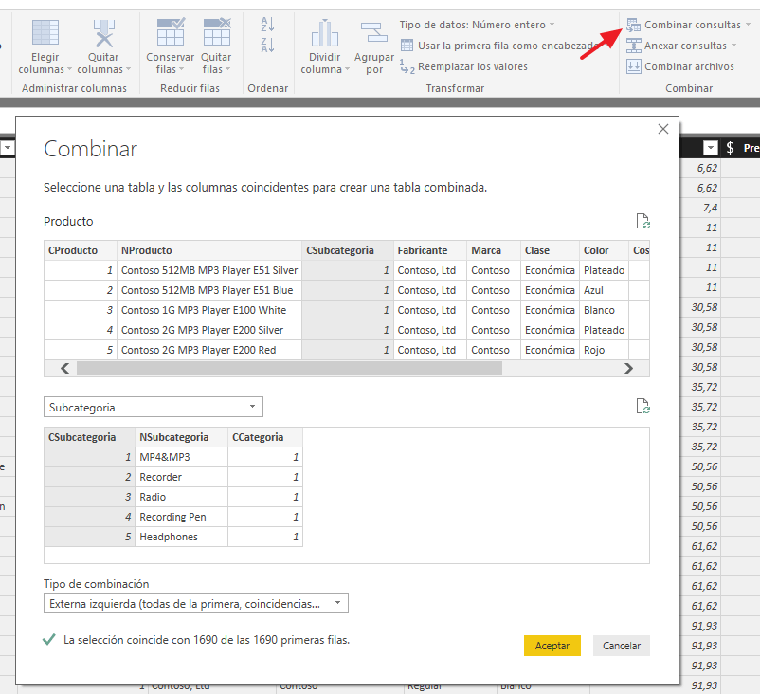
Task: Refresh the Subcategoria table preview icon
Action: pos(642,406)
